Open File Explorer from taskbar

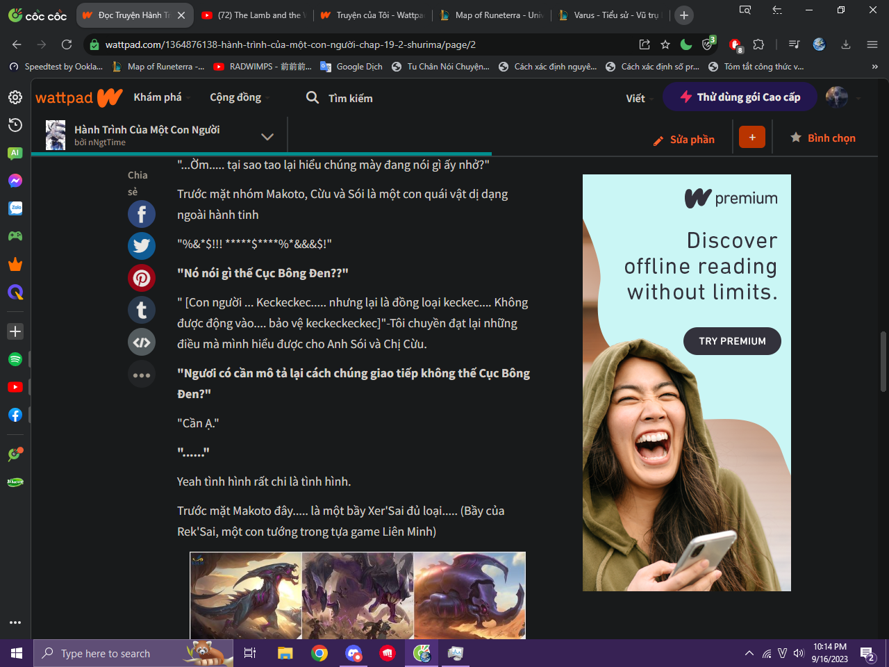point(285,653)
